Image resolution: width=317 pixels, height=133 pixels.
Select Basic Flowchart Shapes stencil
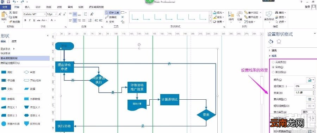tap(25, 58)
